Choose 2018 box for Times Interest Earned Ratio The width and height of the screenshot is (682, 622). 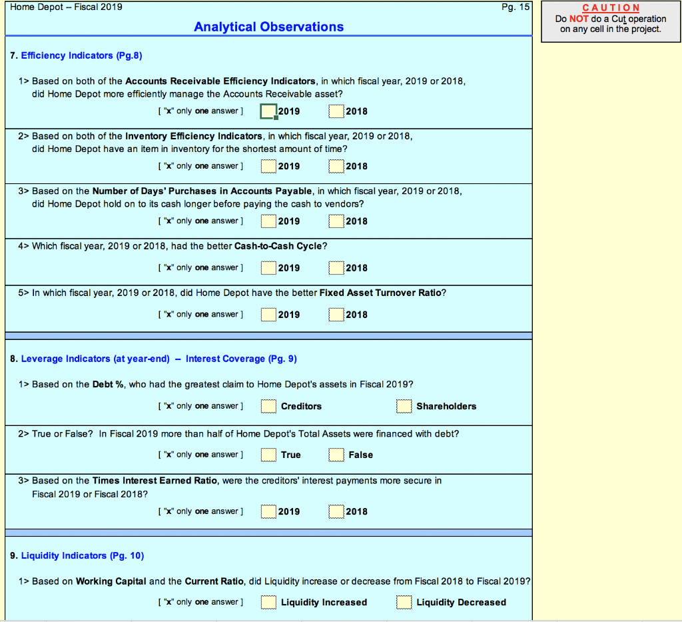(336, 511)
